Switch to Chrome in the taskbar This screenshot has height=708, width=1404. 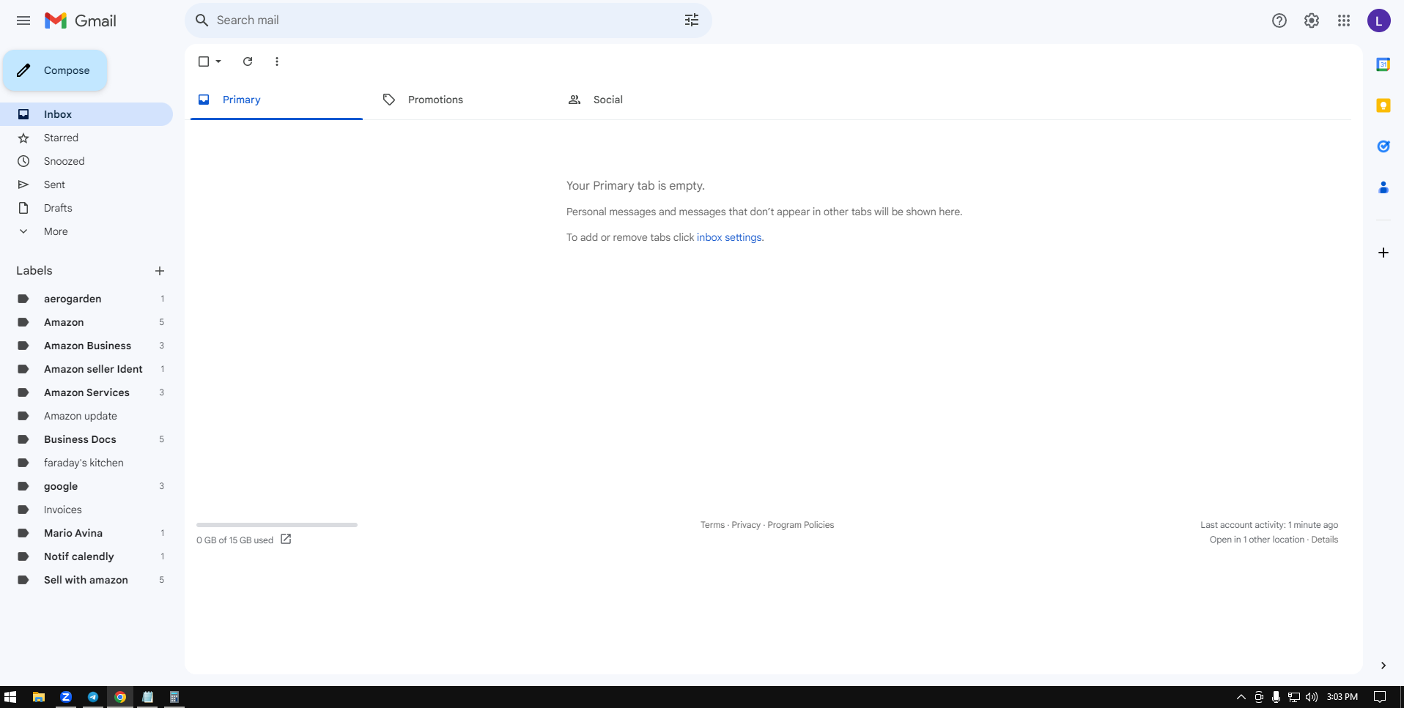(x=120, y=697)
